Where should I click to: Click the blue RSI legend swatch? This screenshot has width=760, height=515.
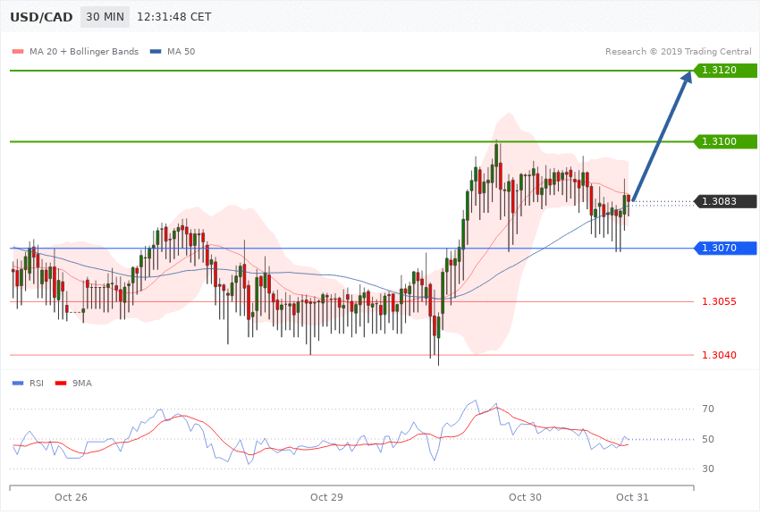click(18, 384)
